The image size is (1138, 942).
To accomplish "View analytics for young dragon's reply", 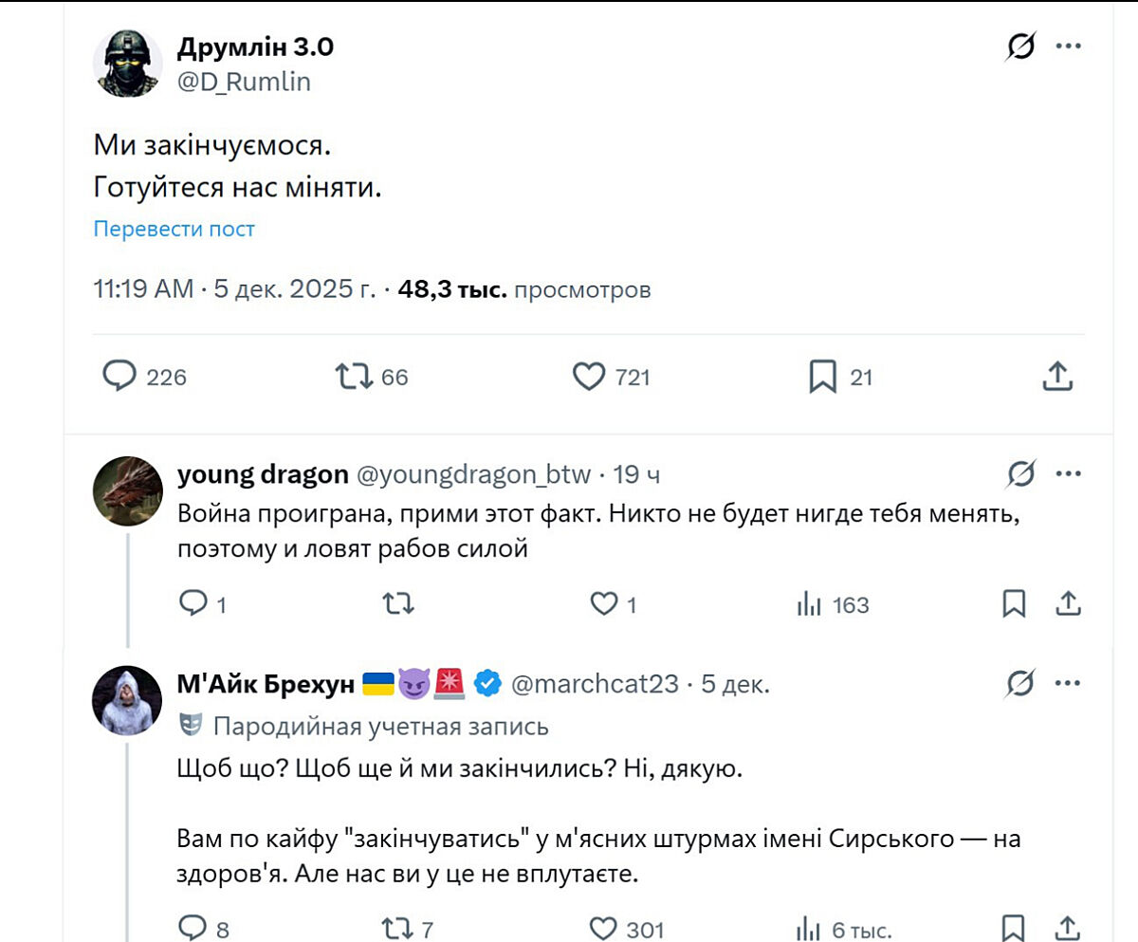I will tap(809, 604).
